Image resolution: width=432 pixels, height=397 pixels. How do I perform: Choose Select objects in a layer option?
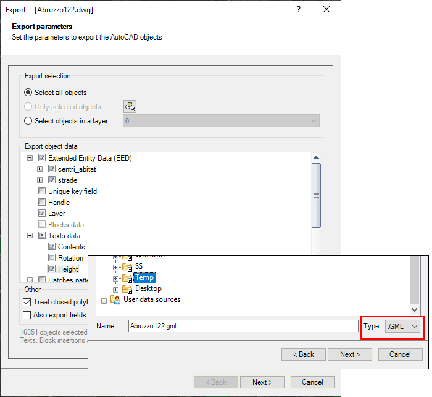click(28, 121)
